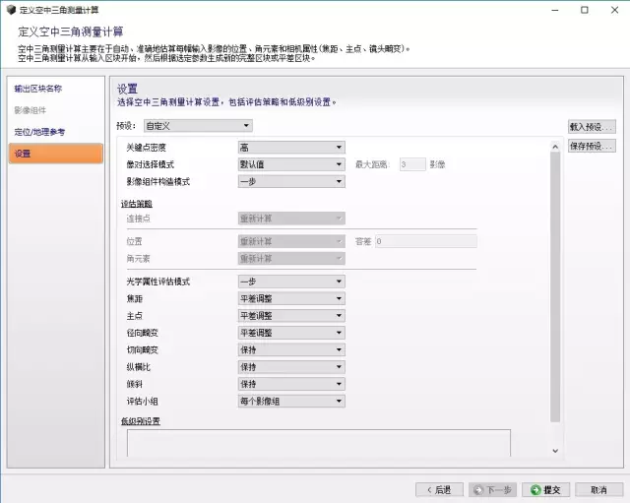Click the scrollbar down arrow

555,451
